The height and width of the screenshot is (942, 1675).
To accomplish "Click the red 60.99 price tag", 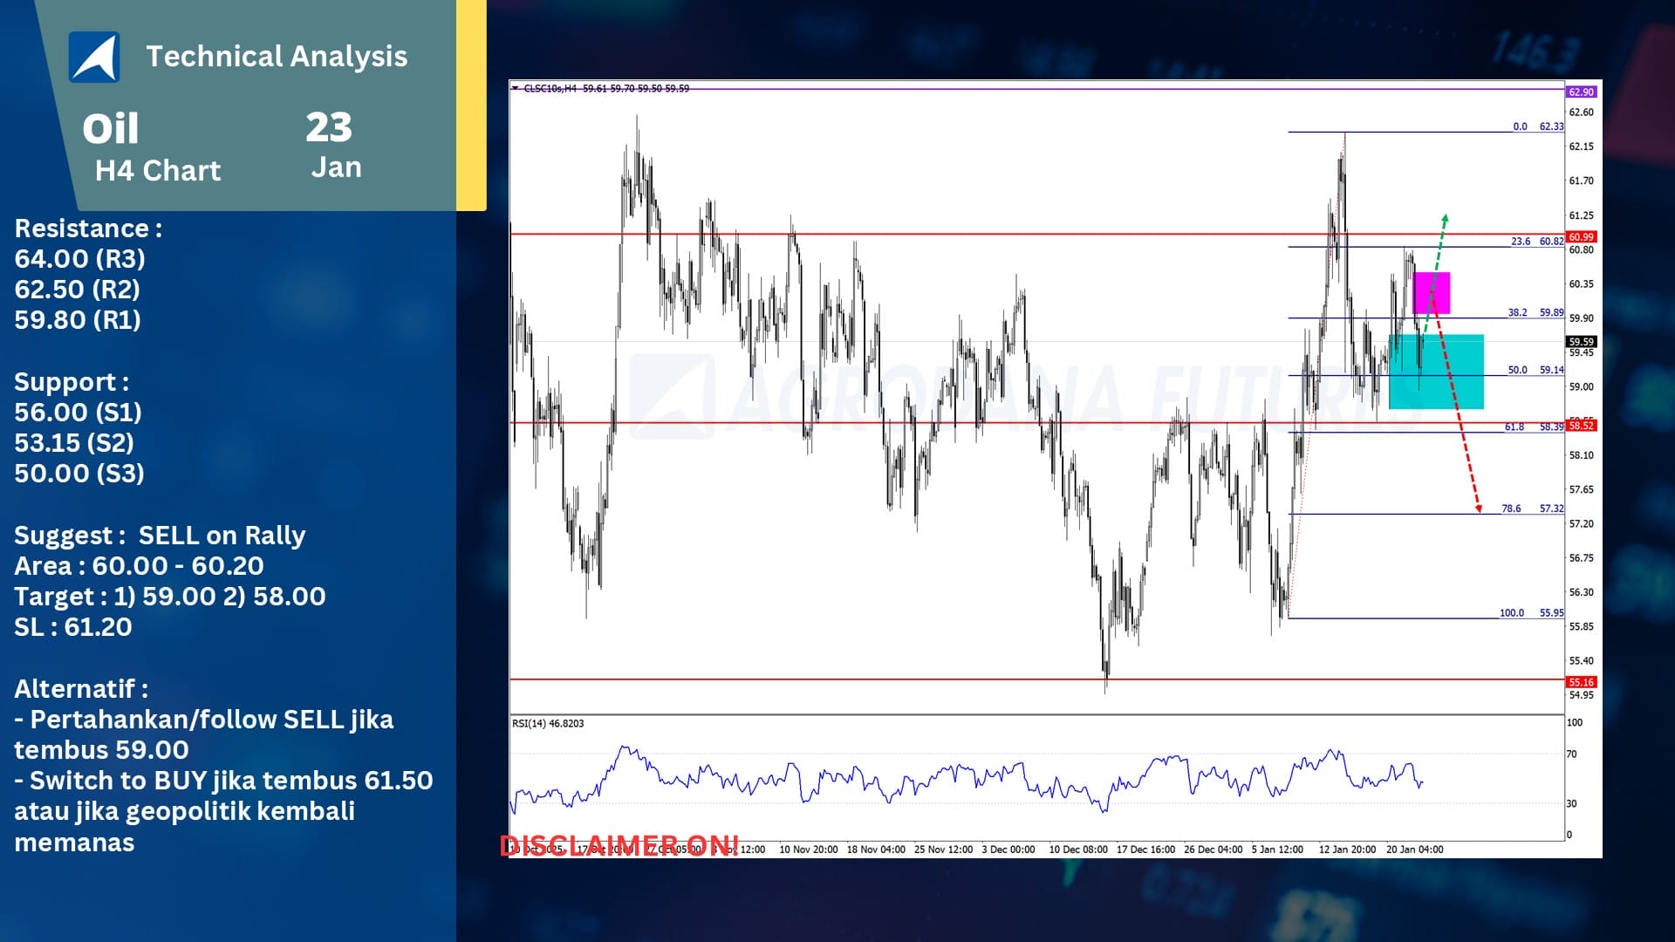I will pos(1581,237).
